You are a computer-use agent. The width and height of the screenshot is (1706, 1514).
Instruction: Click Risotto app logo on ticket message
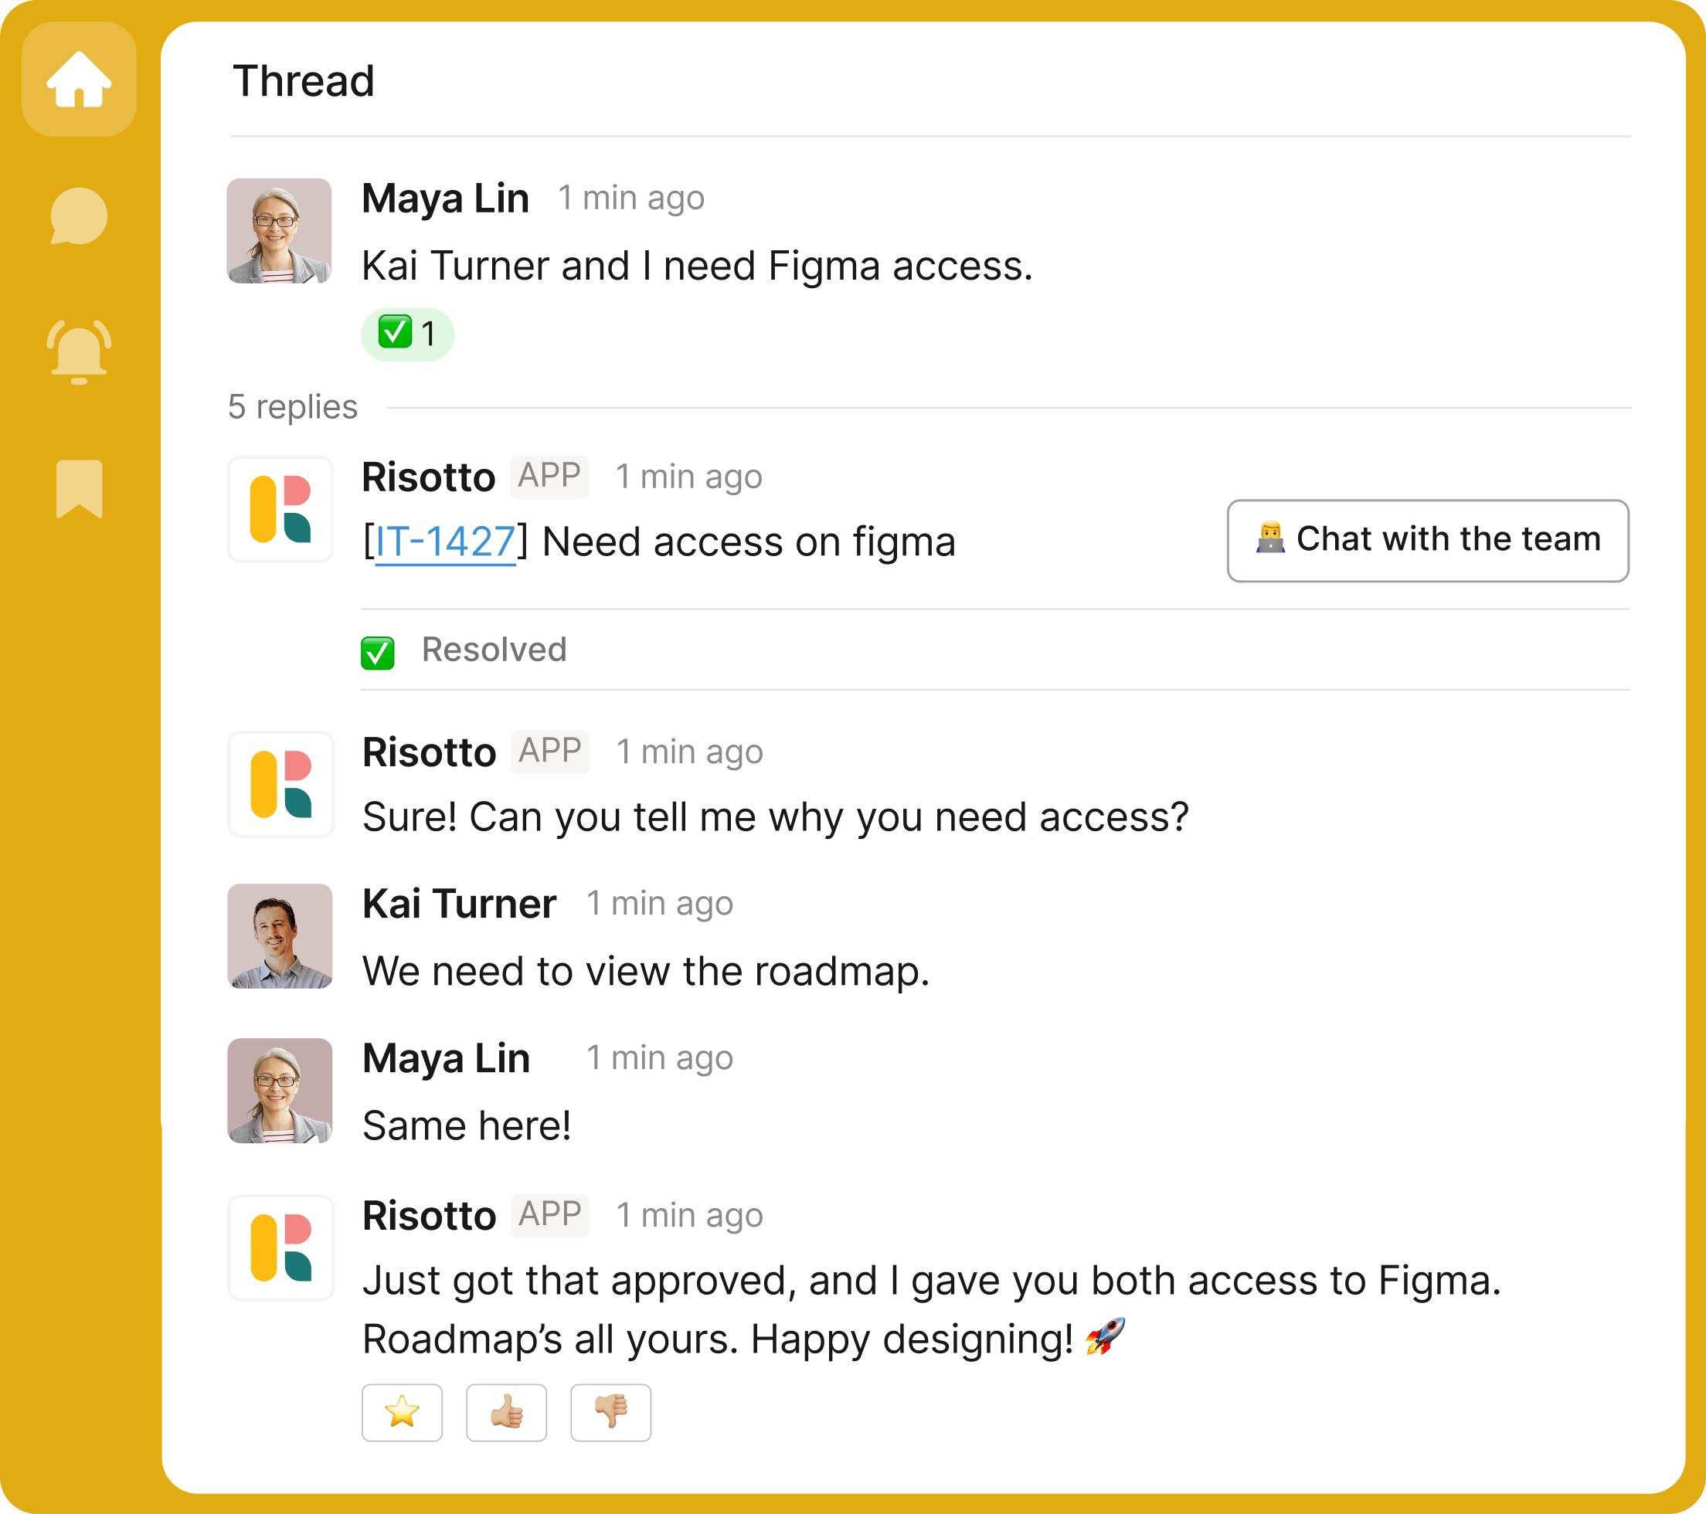click(280, 509)
